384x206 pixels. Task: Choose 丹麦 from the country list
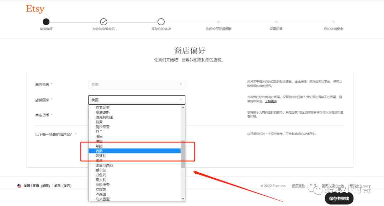(x=134, y=122)
